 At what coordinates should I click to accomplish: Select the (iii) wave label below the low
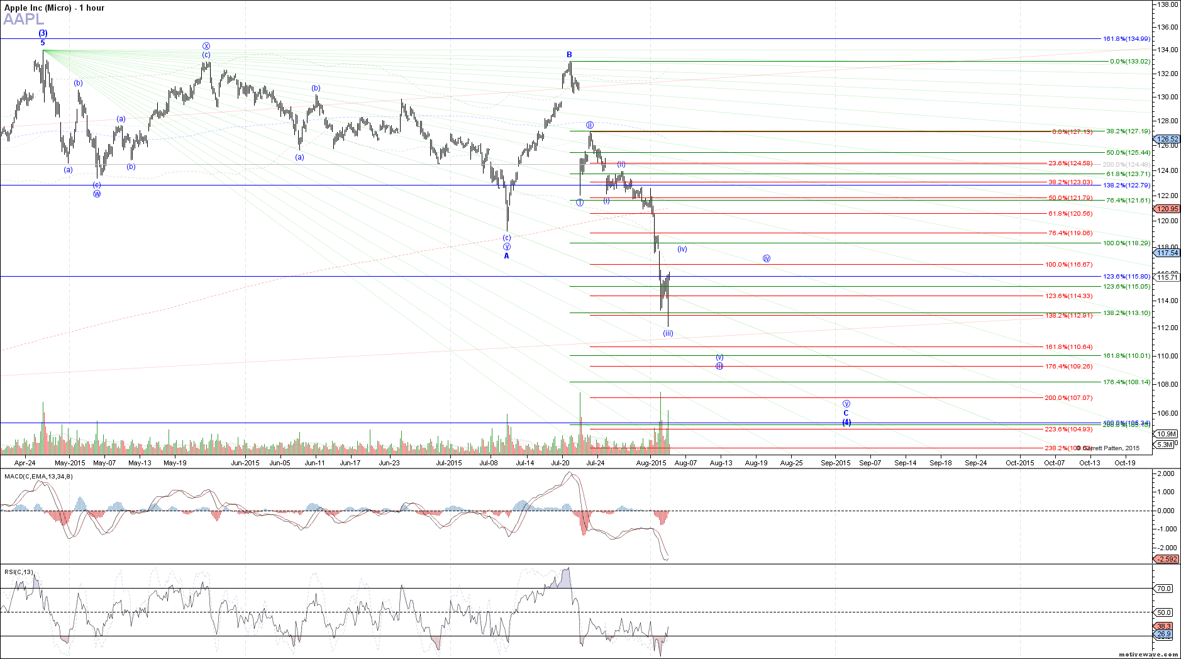pyautogui.click(x=668, y=333)
